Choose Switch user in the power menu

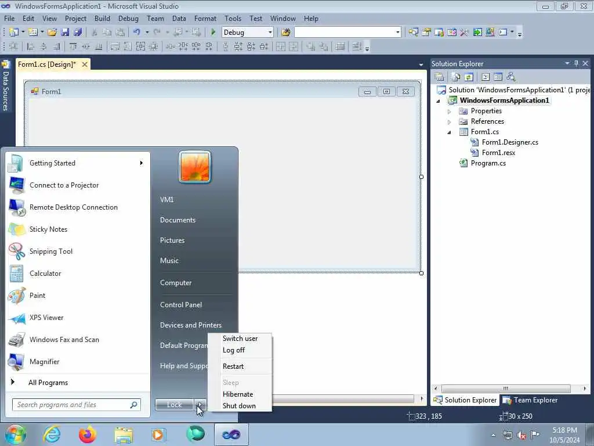tap(240, 339)
